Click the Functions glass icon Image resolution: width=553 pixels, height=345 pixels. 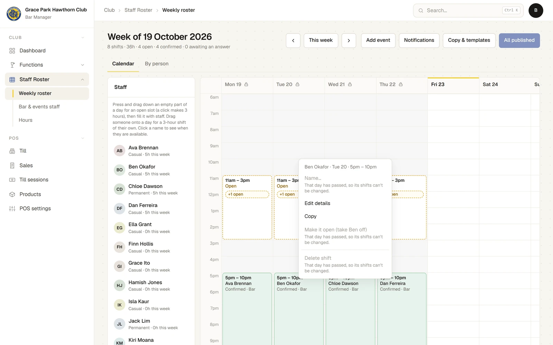12,65
